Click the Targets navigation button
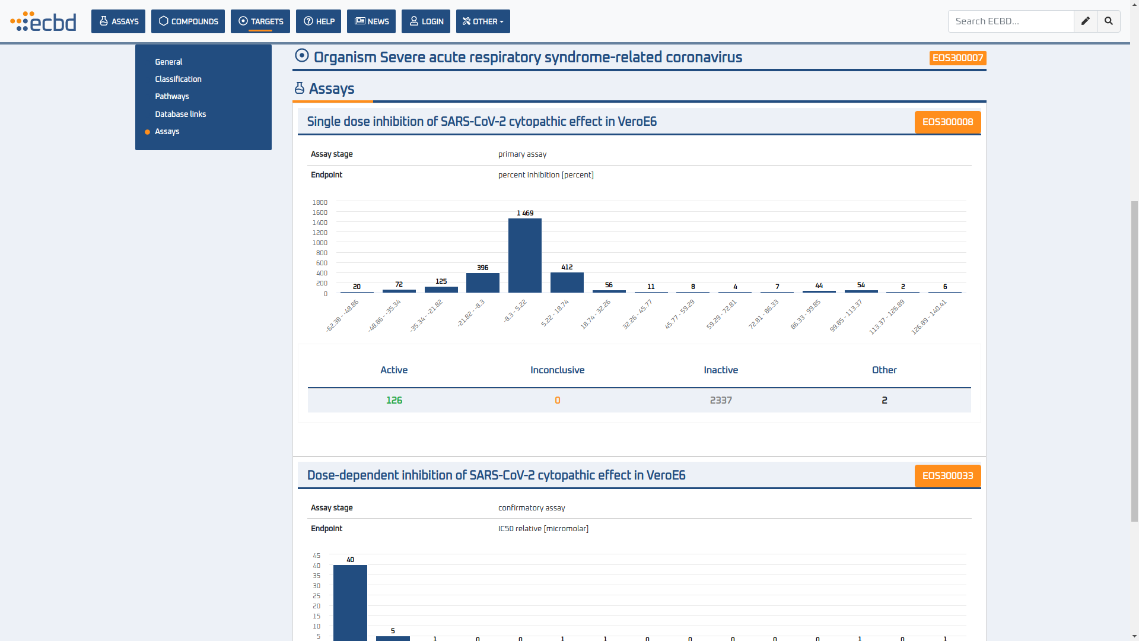Viewport: 1139px width, 641px height. [260, 21]
